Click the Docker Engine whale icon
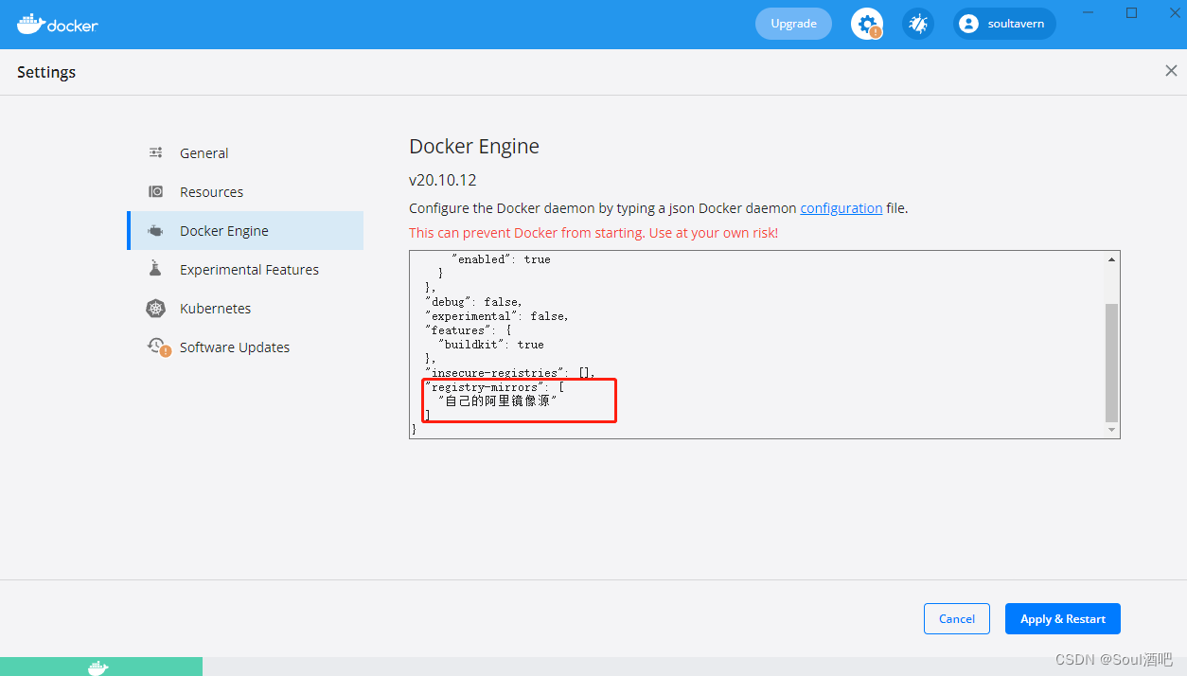Viewport: 1187px width, 676px height. tap(156, 230)
